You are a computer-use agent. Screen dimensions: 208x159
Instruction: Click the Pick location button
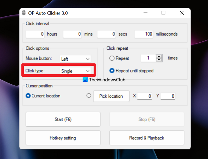coord(111,96)
